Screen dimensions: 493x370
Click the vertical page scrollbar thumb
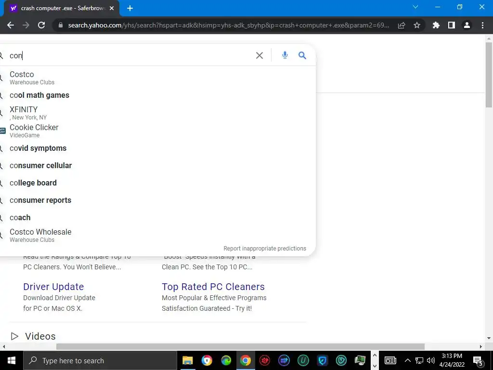click(489, 75)
